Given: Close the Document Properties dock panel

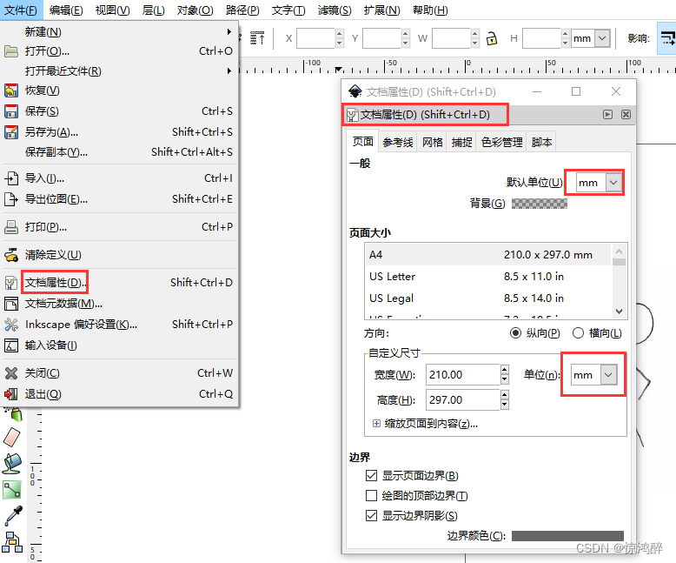Looking at the screenshot, I should pyautogui.click(x=626, y=114).
